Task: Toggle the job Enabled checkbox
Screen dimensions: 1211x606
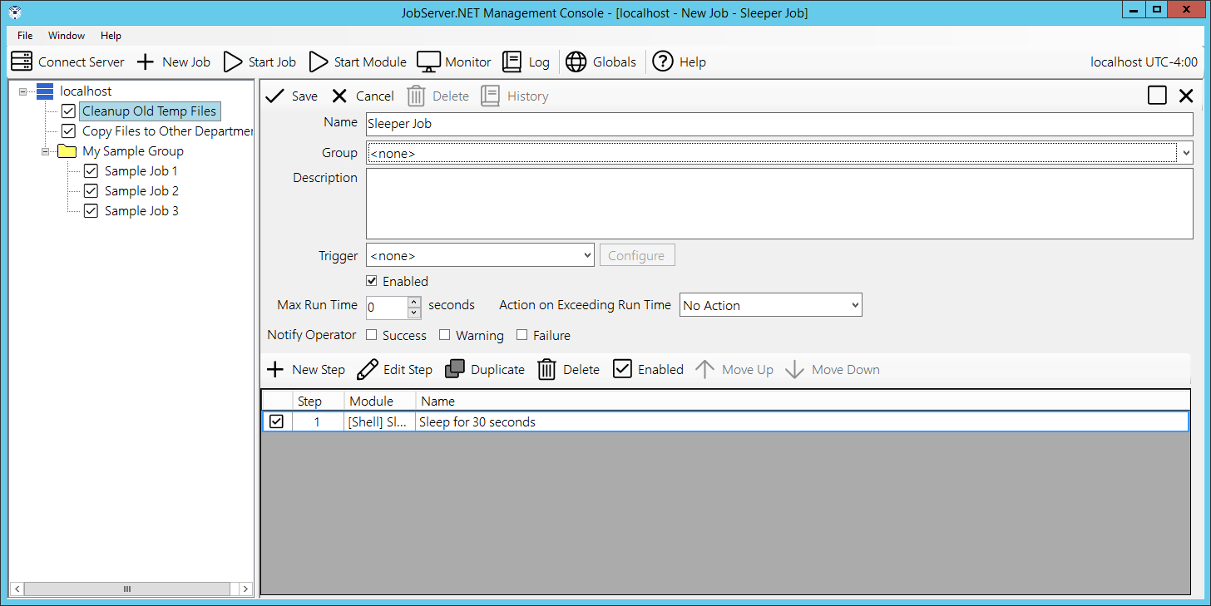Action: (372, 281)
